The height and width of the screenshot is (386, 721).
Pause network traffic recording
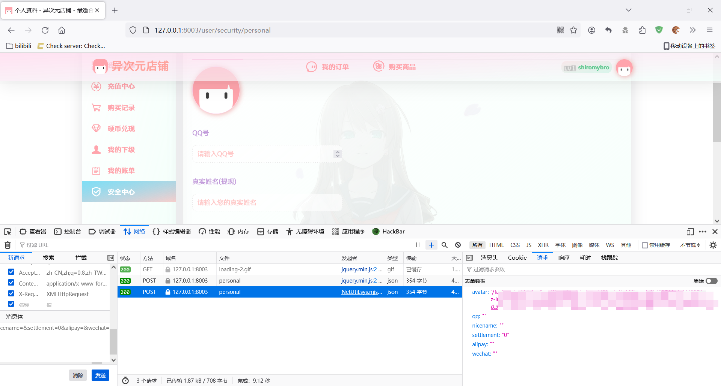[x=418, y=245]
